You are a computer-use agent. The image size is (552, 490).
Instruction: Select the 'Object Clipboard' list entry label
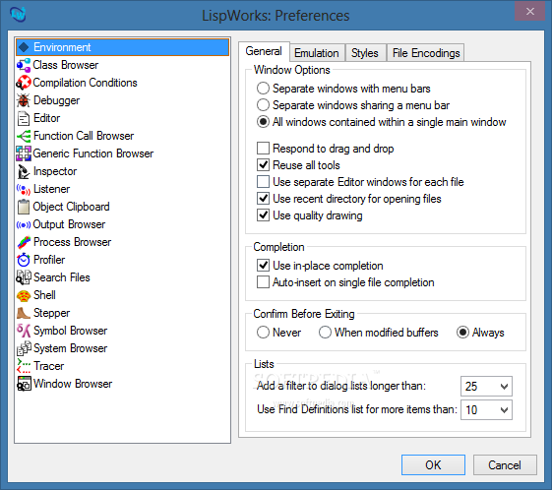point(72,207)
